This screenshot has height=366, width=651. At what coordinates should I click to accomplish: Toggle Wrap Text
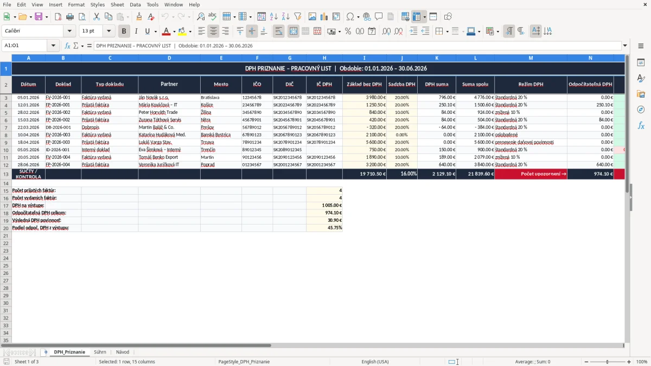coord(279,31)
